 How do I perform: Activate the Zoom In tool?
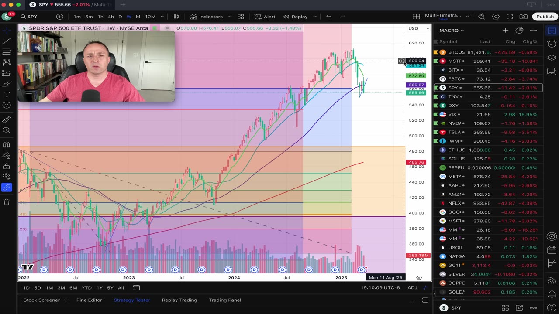7,130
